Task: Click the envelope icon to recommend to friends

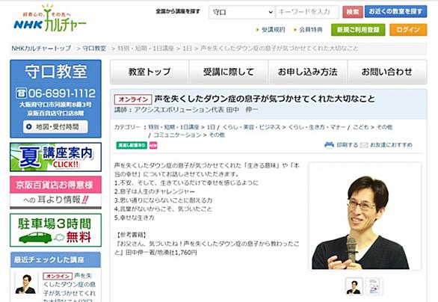Action: pos(364,145)
